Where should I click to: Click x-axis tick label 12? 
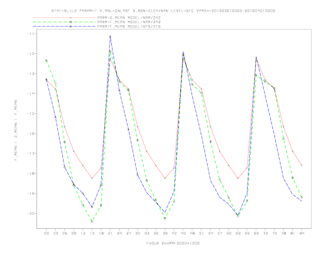pos(83,233)
